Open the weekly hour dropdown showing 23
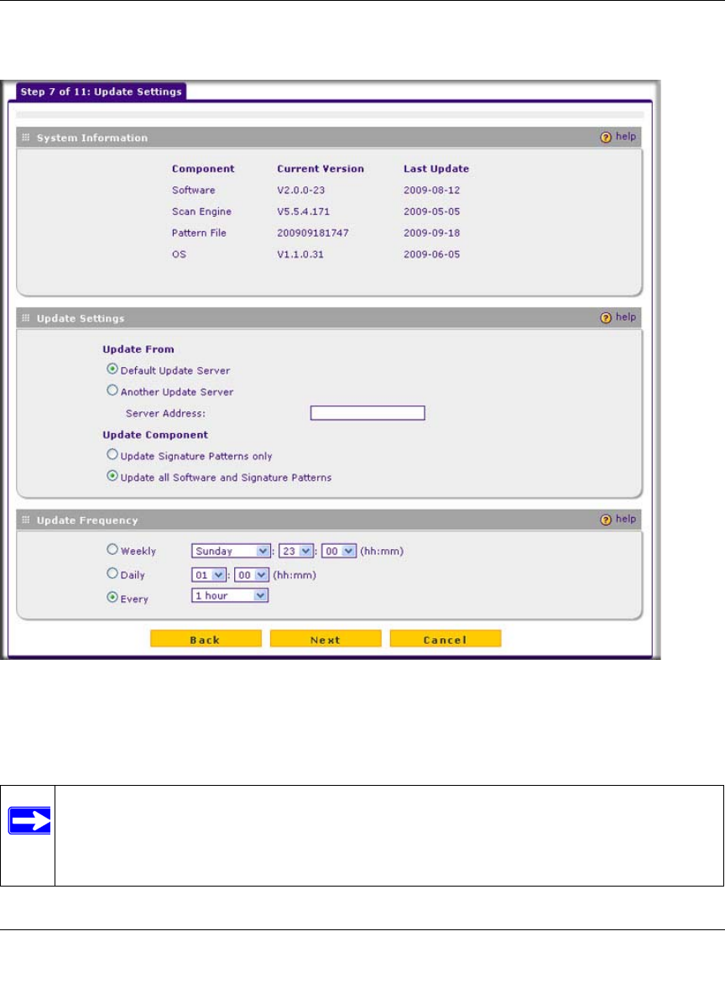Viewport: 725px width, 994px height. (x=296, y=551)
